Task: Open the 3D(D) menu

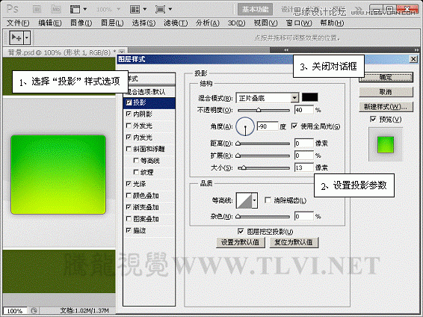Action: 236,23
